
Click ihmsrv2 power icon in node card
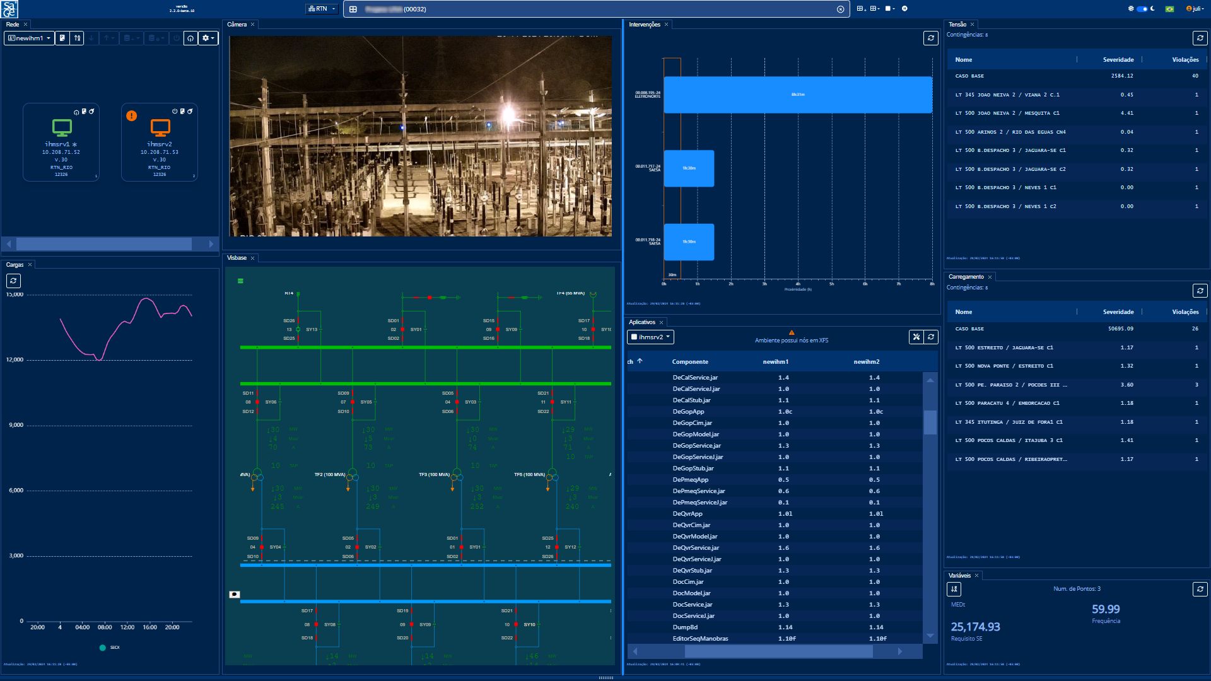175,112
